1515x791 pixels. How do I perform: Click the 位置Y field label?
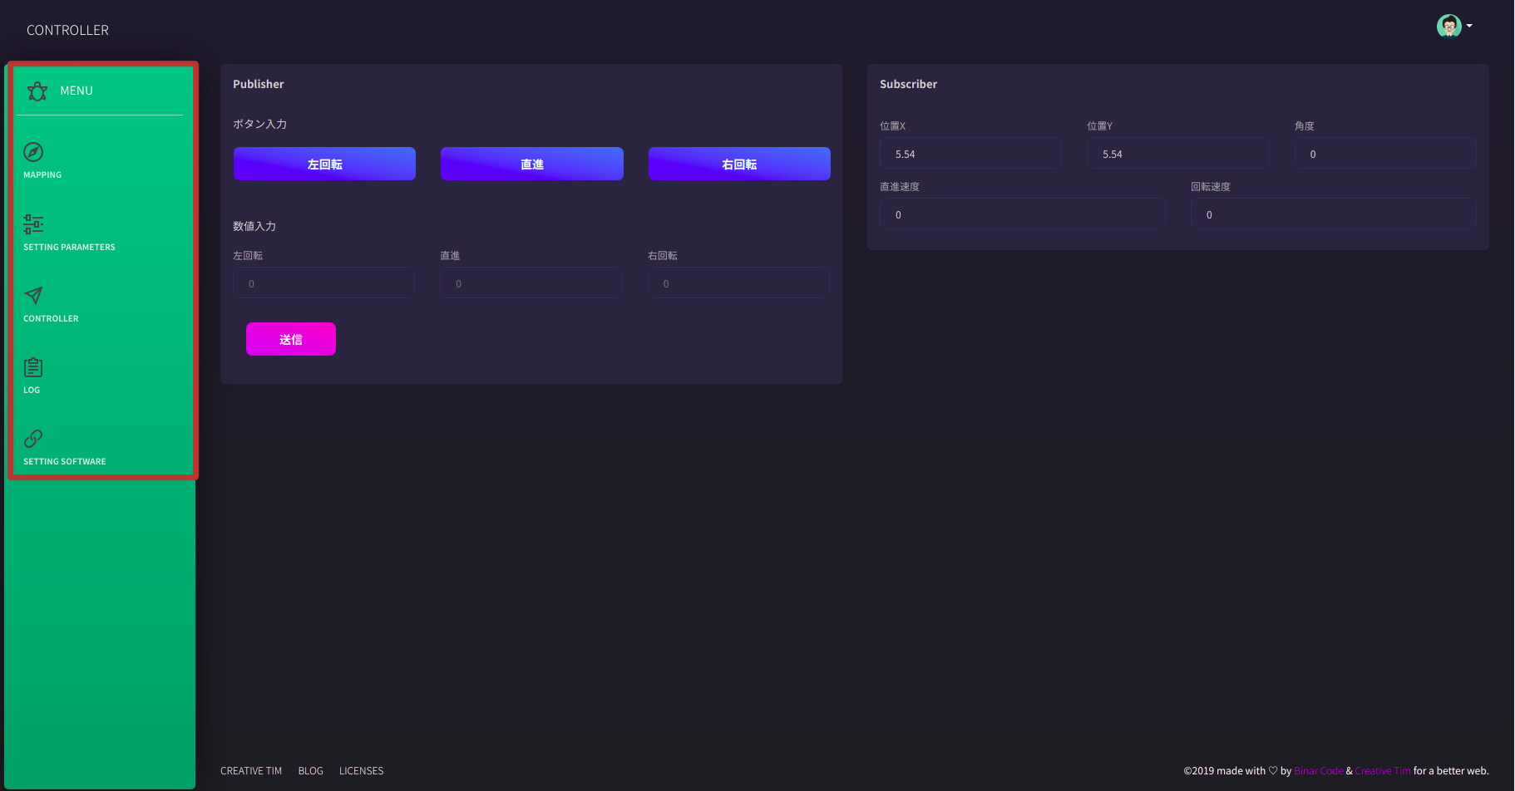click(1099, 126)
